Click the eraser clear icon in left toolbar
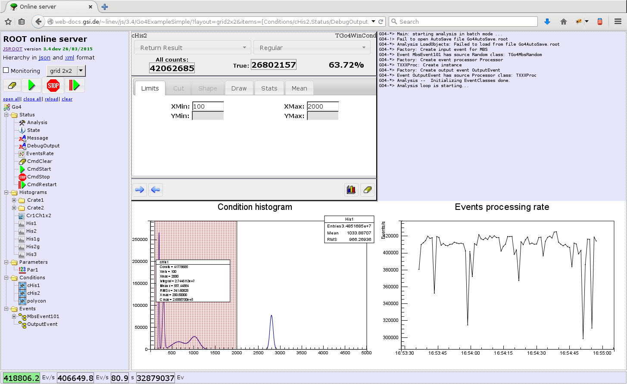The image size is (627, 384). tap(12, 85)
